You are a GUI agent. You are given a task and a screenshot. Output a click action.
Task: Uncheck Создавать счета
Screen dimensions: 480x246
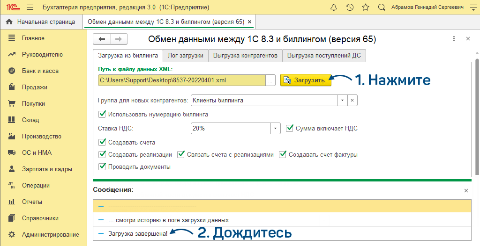pos(102,142)
